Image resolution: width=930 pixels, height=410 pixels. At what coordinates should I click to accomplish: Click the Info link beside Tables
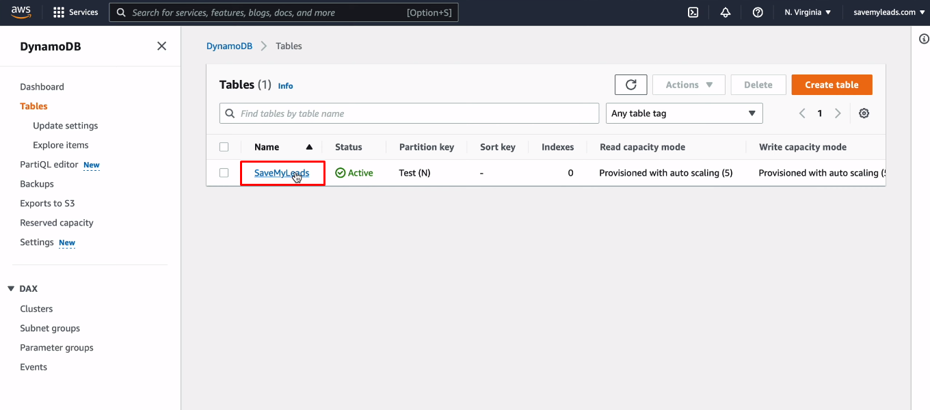tap(285, 86)
